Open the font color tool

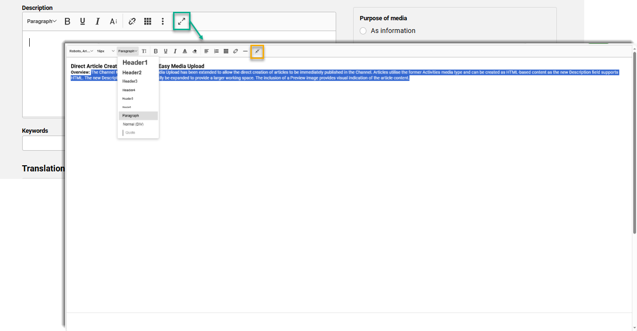(185, 51)
